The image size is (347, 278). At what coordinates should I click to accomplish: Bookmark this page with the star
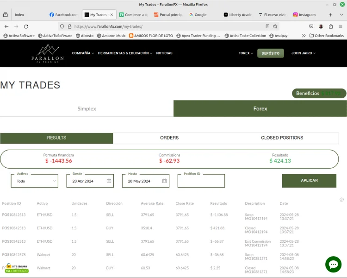(x=275, y=26)
